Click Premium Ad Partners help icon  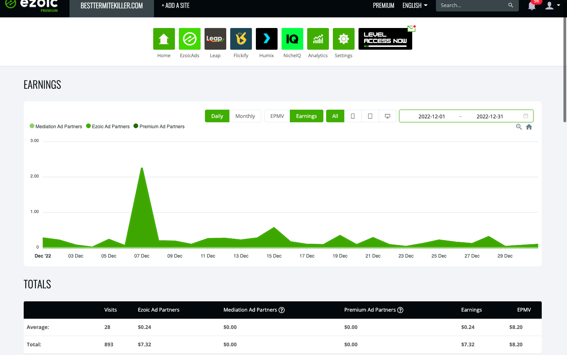point(400,310)
